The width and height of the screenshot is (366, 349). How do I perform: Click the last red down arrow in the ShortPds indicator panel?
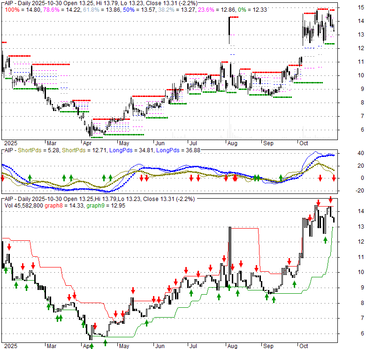click(334, 178)
